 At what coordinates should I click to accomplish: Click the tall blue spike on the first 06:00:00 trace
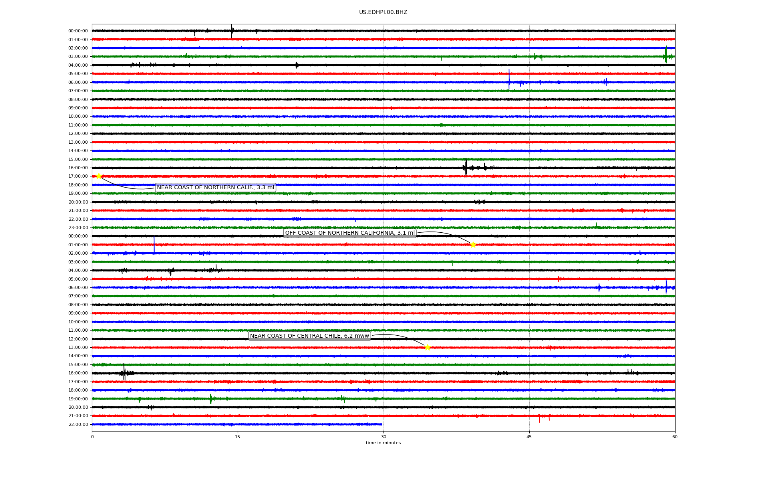pyautogui.click(x=509, y=79)
